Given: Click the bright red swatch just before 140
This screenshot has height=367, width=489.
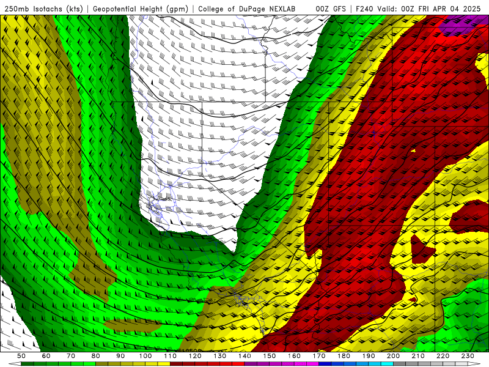Looking at the screenshot, I should [x=238, y=364].
